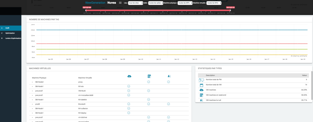Screen dimensions: 313x122
Task: Click the 64.29% value
Action: coord(304,90)
